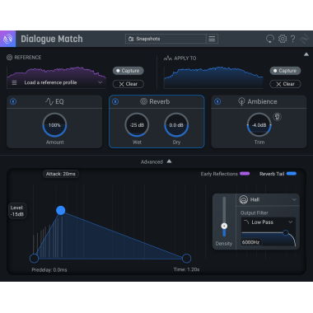Click Capture in the Reference section
This screenshot has width=313, height=313.
pyautogui.click(x=128, y=71)
